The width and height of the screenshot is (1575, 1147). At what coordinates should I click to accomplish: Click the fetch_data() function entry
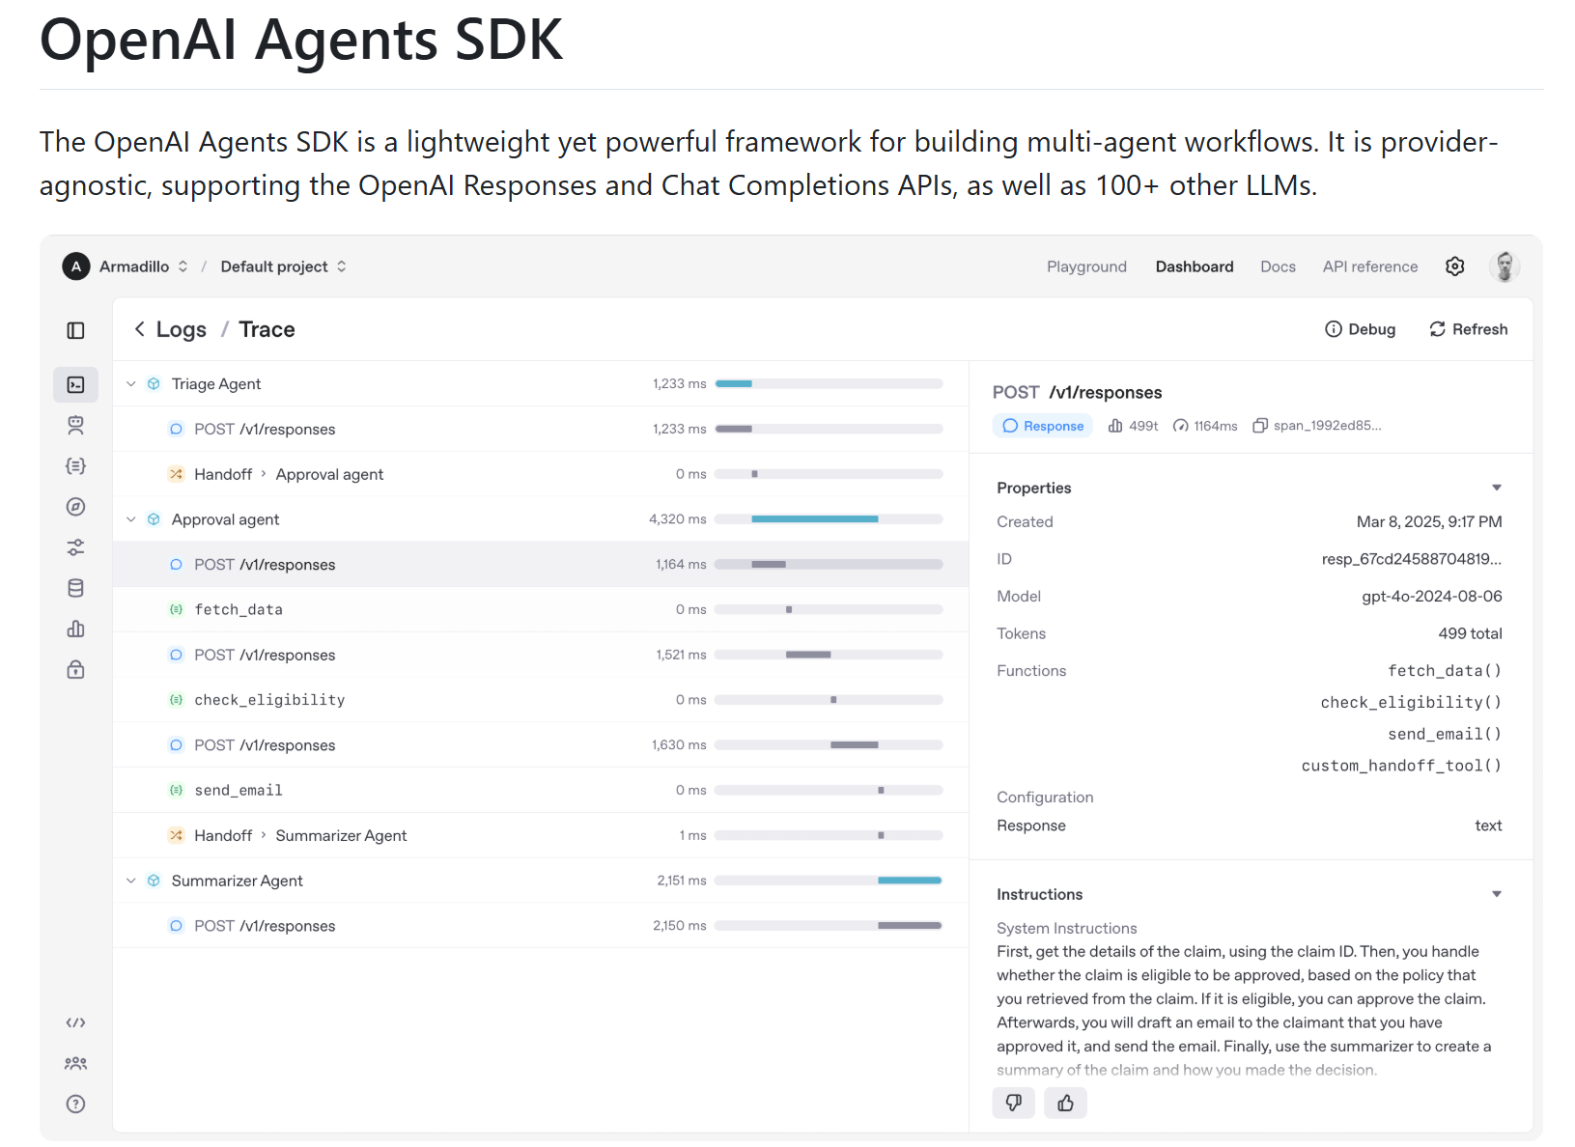[x=1445, y=670]
